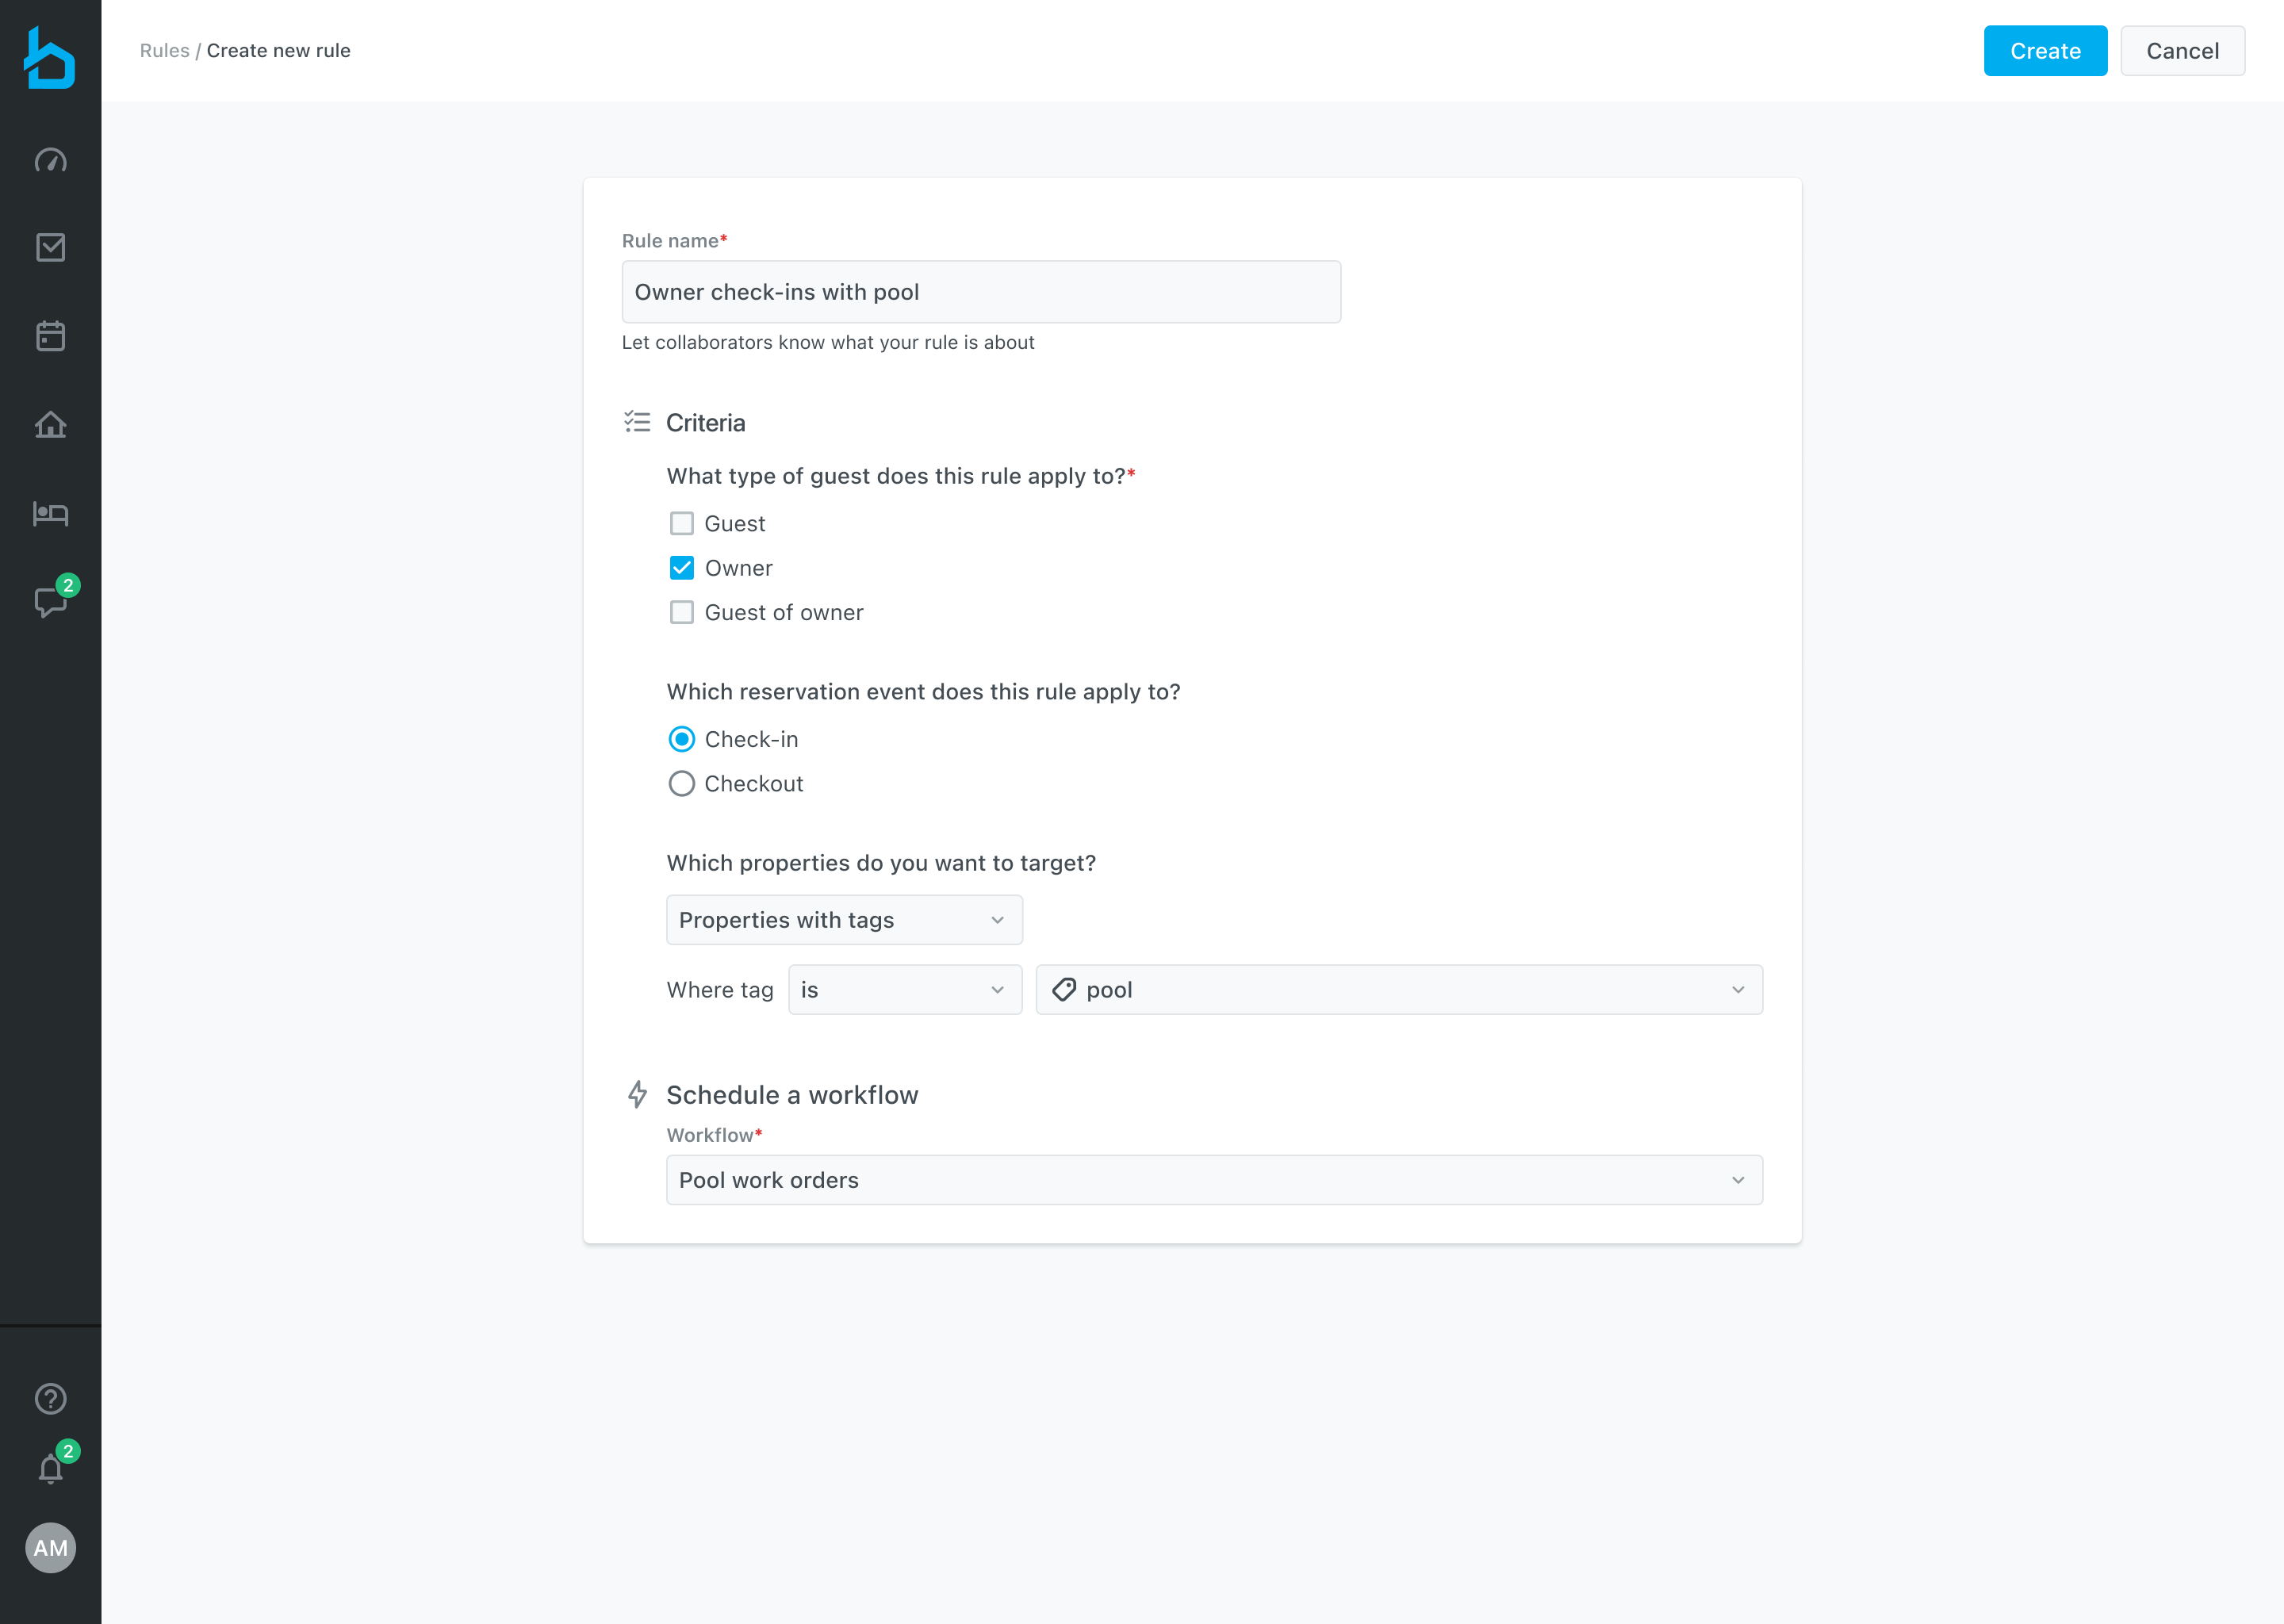This screenshot has height=1624, width=2284.
Task: Open the tag condition 'is' dropdown
Action: coord(904,990)
